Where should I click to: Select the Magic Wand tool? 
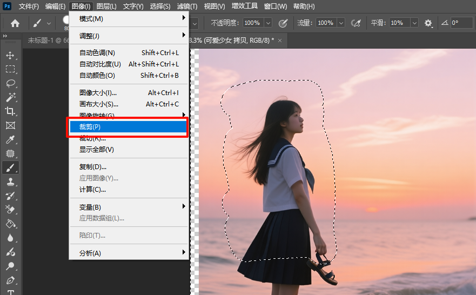pos(10,97)
